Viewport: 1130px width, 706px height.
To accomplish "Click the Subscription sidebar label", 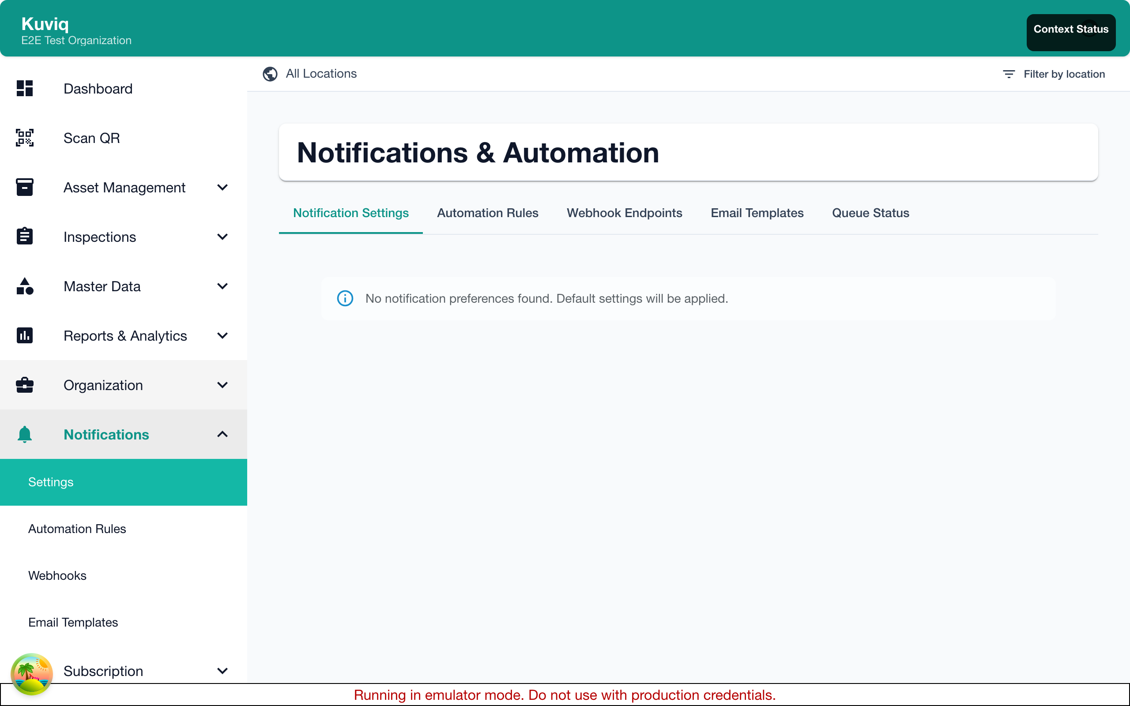I will point(103,671).
